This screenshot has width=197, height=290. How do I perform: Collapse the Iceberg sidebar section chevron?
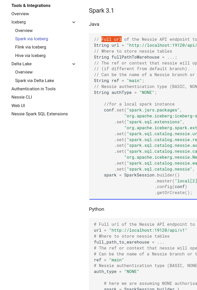(x=74, y=22)
